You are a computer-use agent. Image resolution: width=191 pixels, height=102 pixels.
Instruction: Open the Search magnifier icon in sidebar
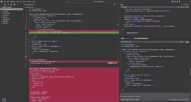click(x=8, y=5)
